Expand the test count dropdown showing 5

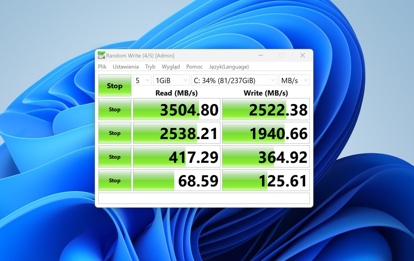[142, 80]
